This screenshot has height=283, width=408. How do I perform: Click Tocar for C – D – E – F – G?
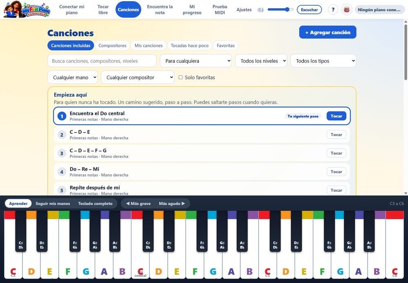(337, 153)
